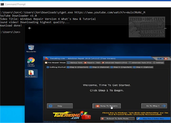Select the Step 3: (Important) sub-tab
Image resolution: width=171 pixels, height=123 pixels.
tap(121, 67)
